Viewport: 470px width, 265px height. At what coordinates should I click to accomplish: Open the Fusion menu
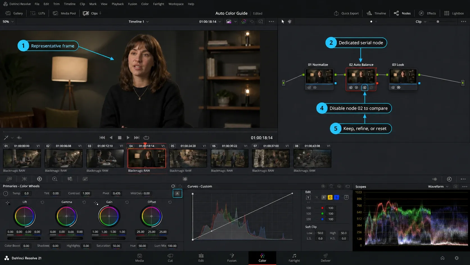point(132,4)
